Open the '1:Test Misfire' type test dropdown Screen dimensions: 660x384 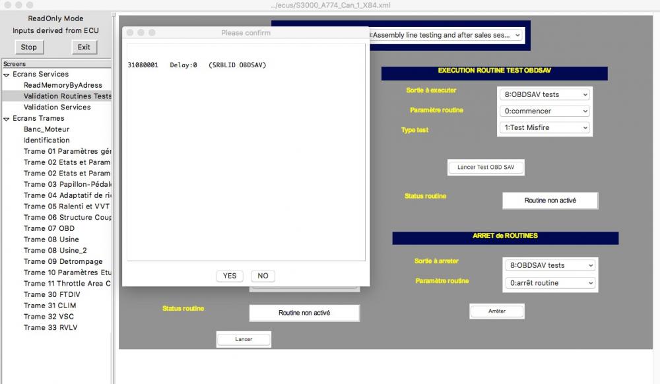(x=544, y=127)
